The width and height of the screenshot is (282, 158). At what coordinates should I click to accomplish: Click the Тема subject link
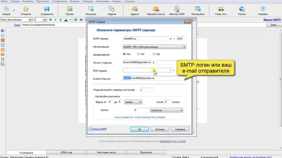(17, 25)
